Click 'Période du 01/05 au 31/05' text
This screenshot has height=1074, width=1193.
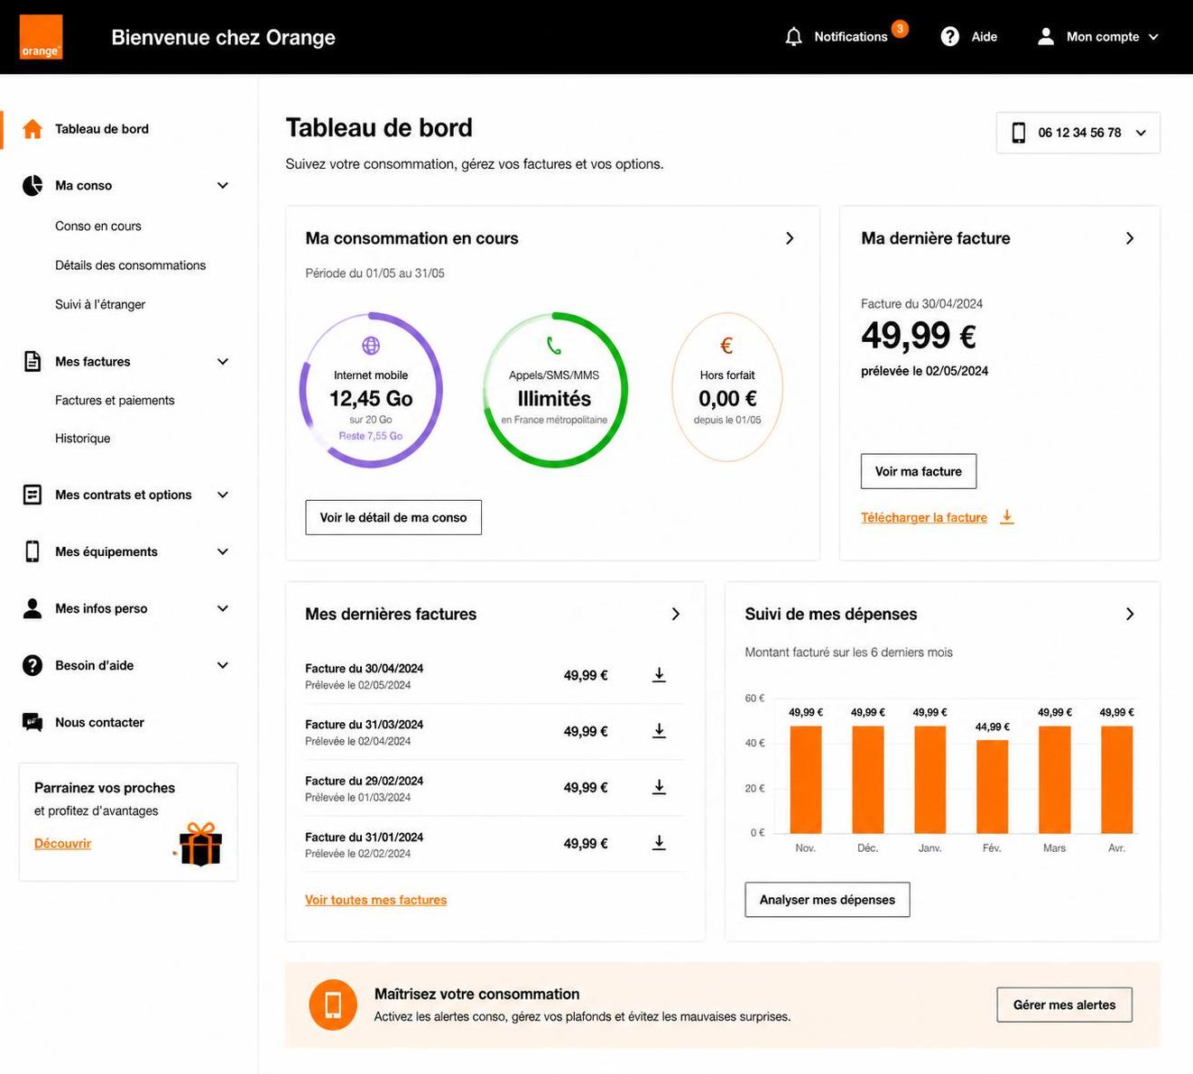point(375,273)
